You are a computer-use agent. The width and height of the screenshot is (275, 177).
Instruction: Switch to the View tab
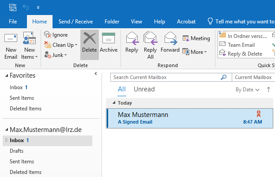136,22
